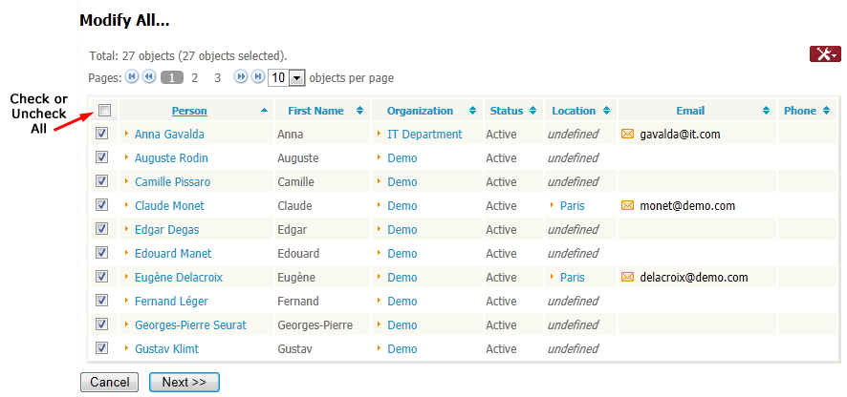Screen dimensions: 847x397
Task: Switch to page 2
Action: click(195, 78)
